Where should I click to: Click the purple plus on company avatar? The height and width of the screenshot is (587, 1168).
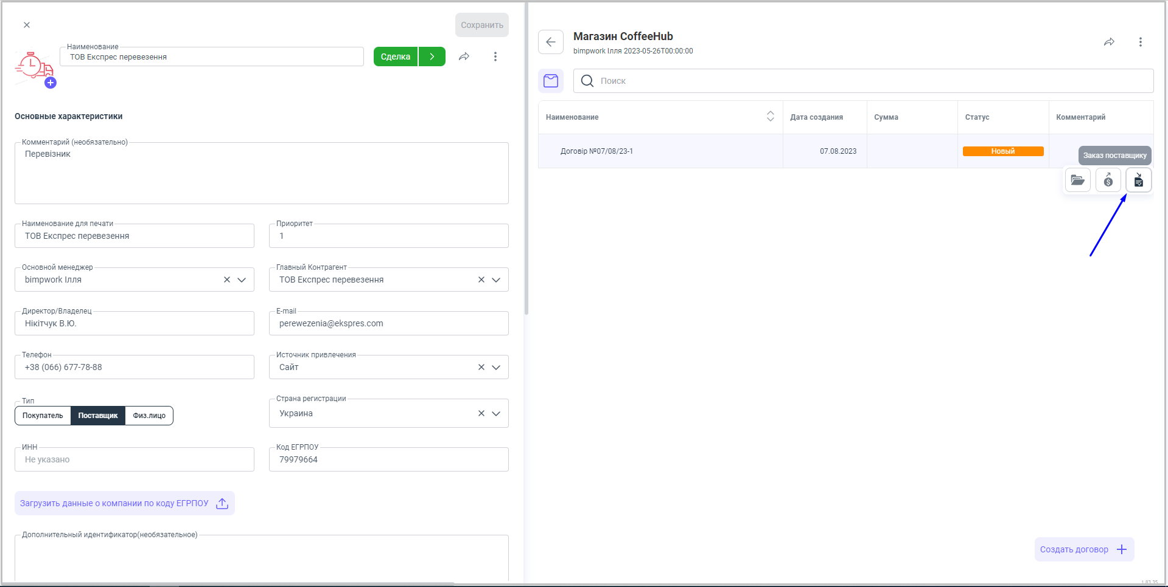pyautogui.click(x=51, y=83)
